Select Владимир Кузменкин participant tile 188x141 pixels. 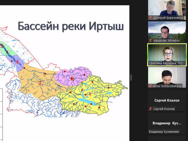[x=167, y=123]
